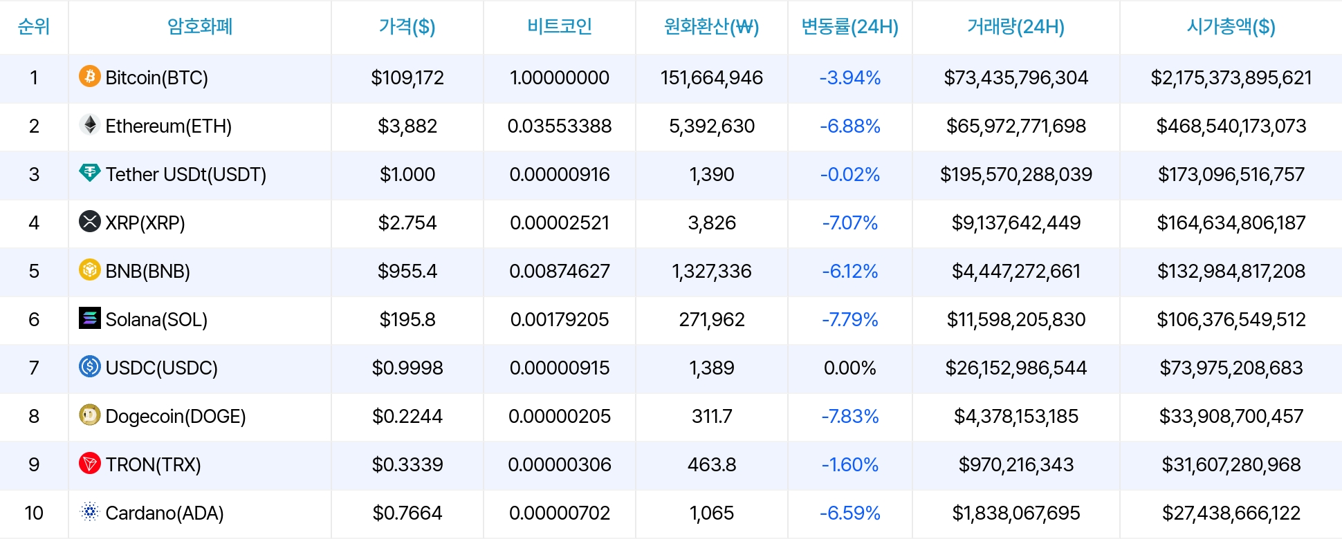
Task: Click the Ethereum diamond logo icon
Action: pyautogui.click(x=90, y=124)
